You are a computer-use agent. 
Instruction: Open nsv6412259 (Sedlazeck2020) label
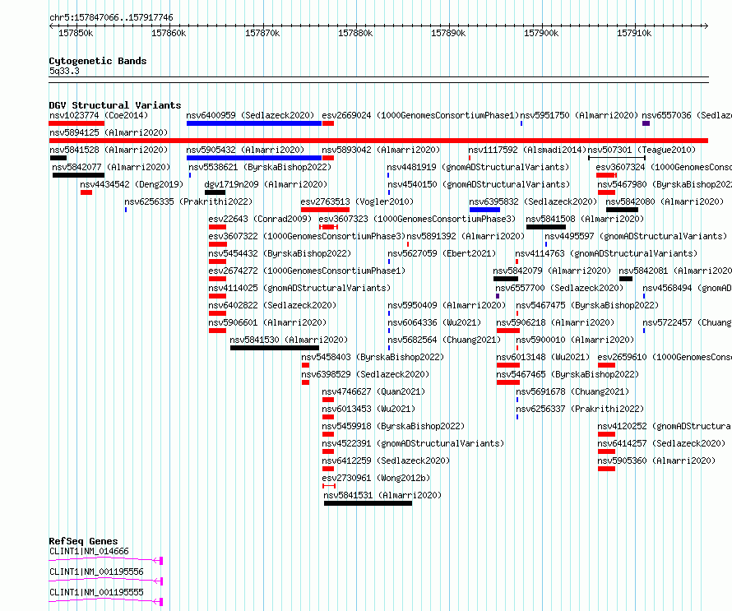(386, 461)
